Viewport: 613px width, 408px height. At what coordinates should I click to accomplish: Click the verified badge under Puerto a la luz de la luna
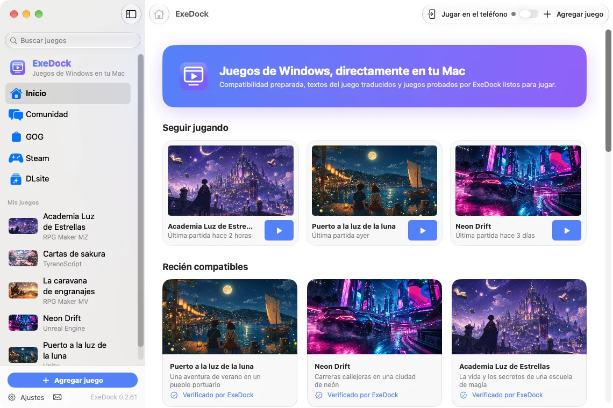[x=174, y=395]
